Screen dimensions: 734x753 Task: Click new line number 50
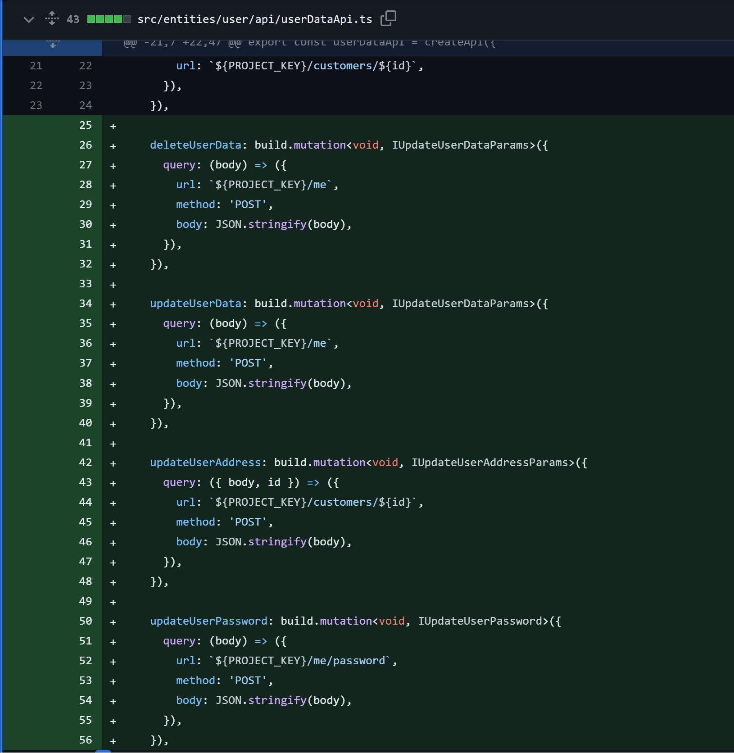pyautogui.click(x=85, y=621)
